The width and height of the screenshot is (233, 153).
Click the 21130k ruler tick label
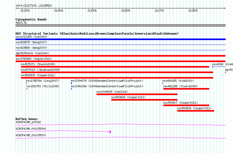point(25,10)
